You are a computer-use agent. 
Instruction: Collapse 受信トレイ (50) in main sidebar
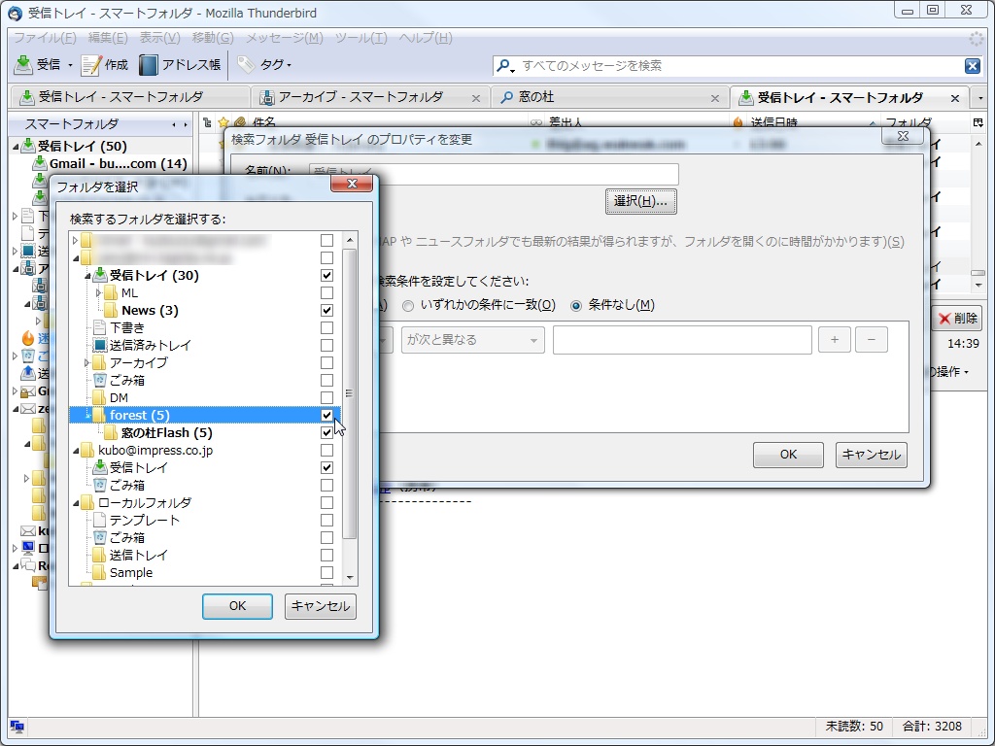[x=16, y=146]
